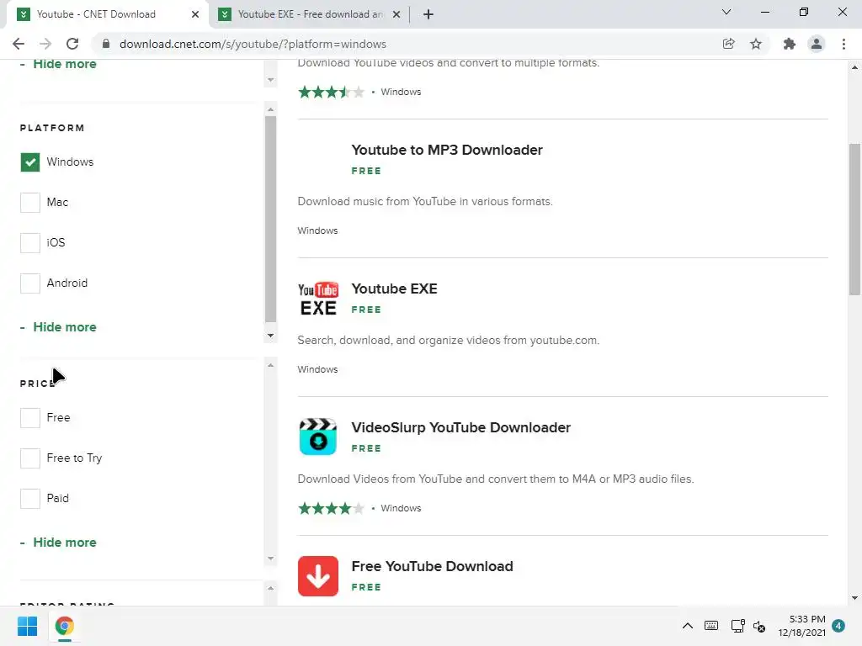Uncheck the Windows platform filter
862x646 pixels.
point(29,162)
